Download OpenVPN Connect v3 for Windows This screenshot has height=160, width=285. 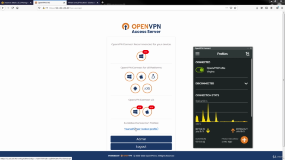[135, 112]
